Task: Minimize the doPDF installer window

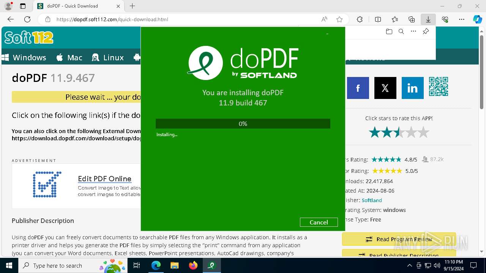Action: [327, 34]
